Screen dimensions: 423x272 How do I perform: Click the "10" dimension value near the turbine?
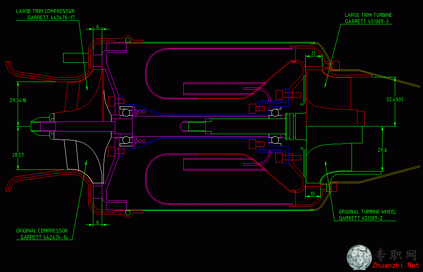tap(312, 194)
